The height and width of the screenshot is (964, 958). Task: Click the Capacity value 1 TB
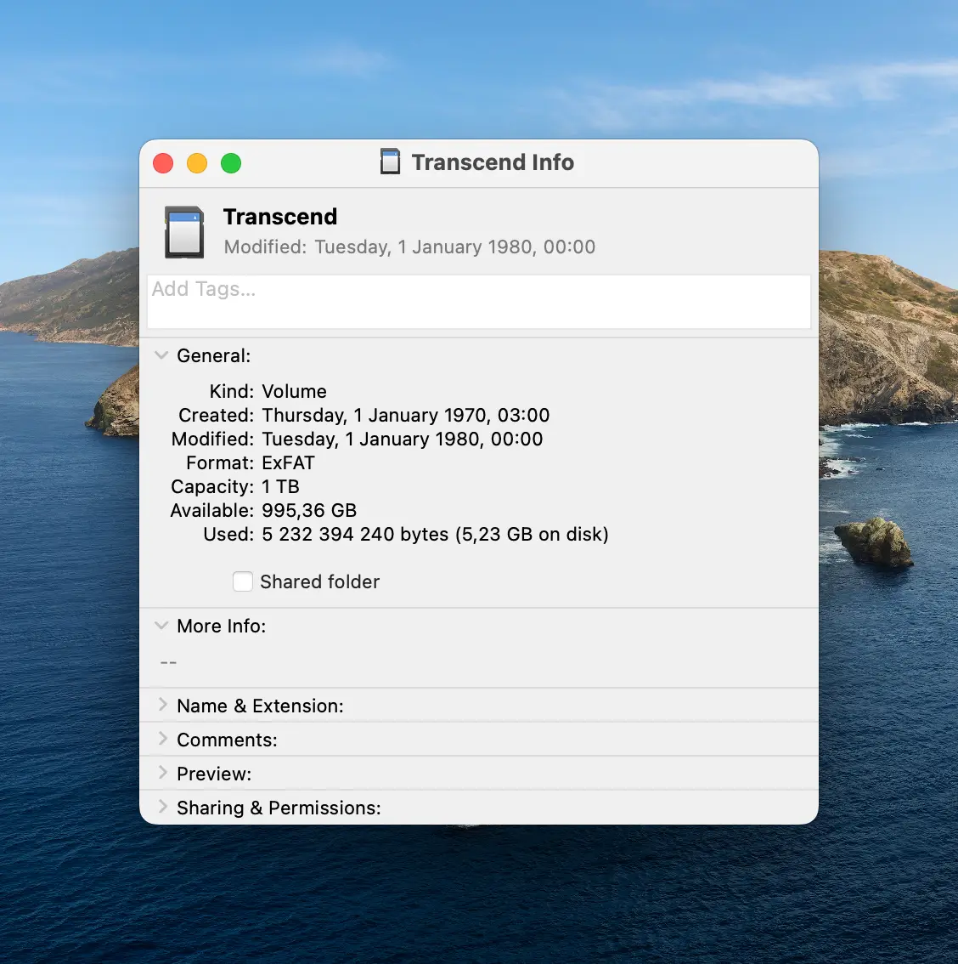(x=280, y=487)
